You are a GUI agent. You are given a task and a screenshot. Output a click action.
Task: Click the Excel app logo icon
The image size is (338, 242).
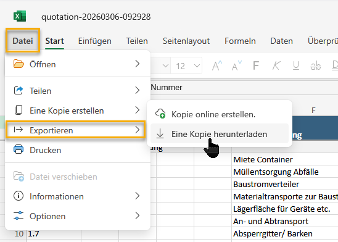point(20,16)
